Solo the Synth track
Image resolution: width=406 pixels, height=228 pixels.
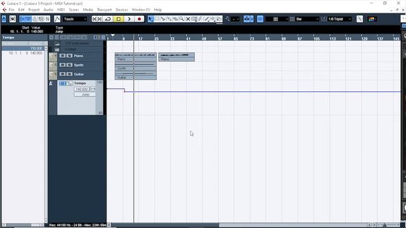(x=69, y=65)
